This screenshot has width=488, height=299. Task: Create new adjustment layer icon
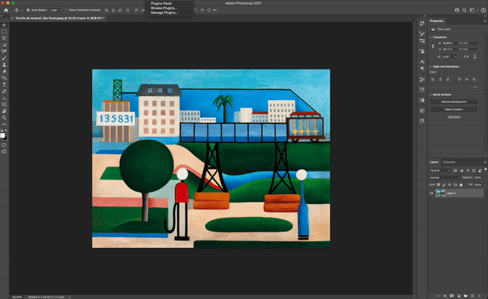[459, 296]
